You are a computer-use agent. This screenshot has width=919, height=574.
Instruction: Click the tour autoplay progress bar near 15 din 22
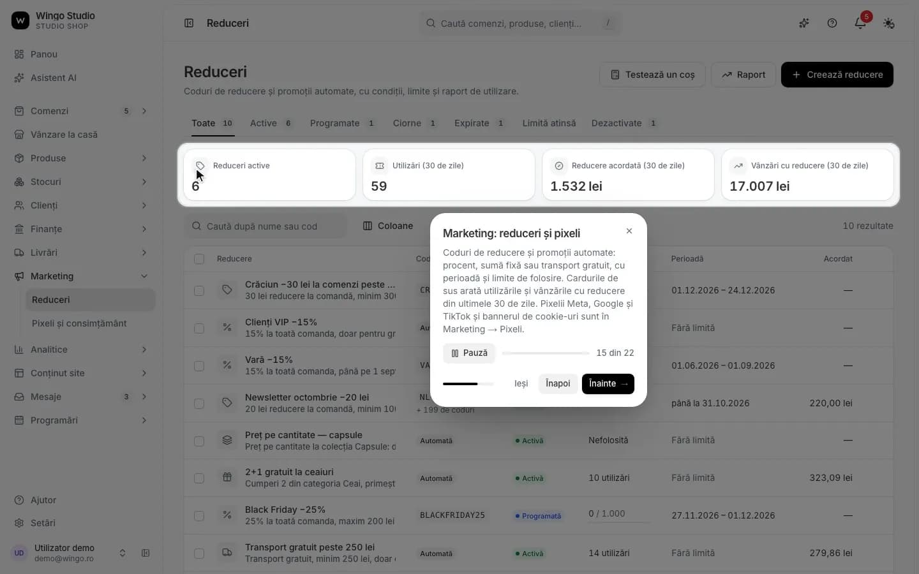point(546,353)
